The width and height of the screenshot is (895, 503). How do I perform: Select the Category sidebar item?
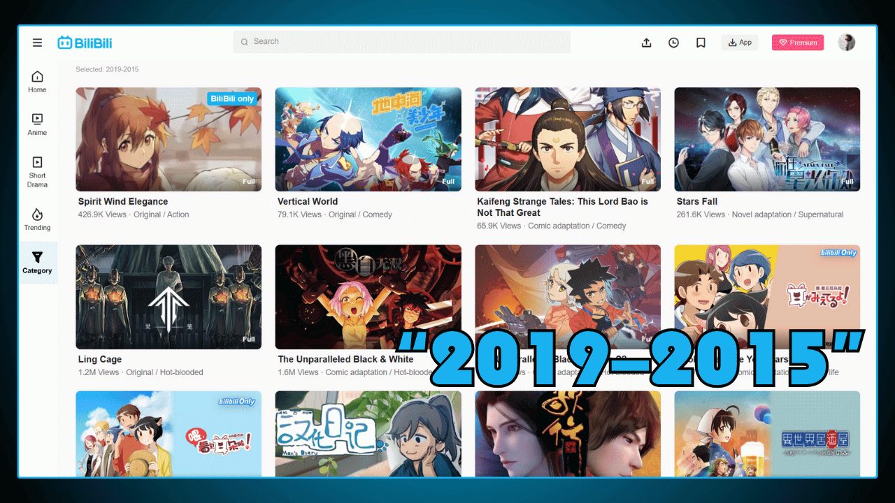click(37, 263)
